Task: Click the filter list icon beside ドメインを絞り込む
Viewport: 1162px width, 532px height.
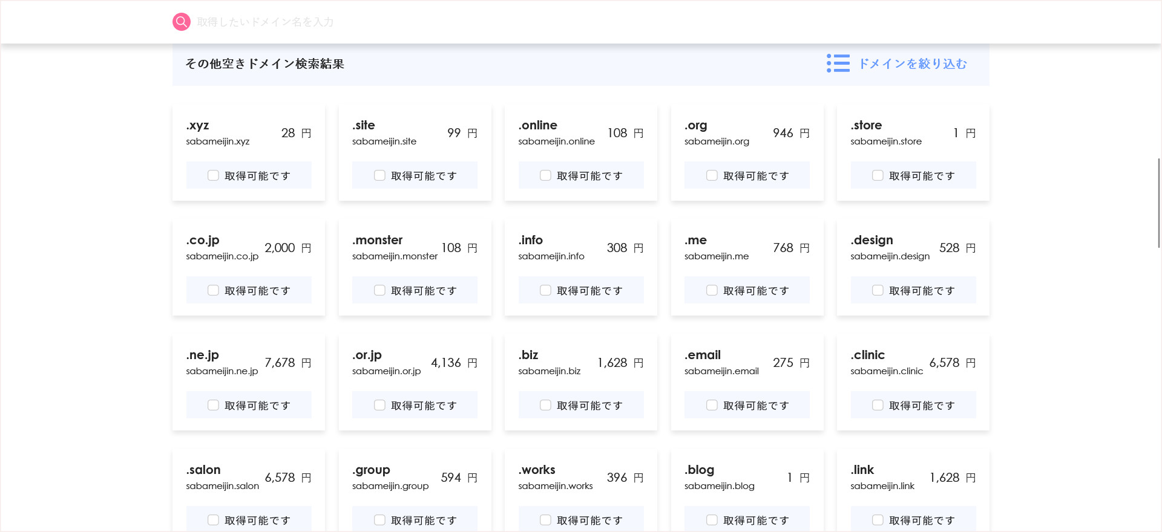Action: point(838,63)
